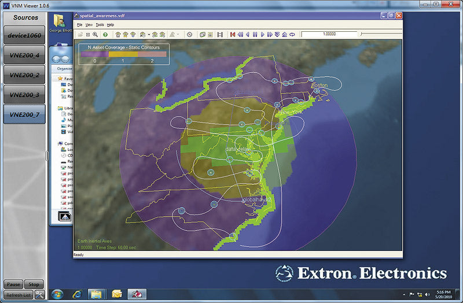Screen dimensions: 463x303
Task: Reset animation with the red rewind button
Action: [x=233, y=35]
